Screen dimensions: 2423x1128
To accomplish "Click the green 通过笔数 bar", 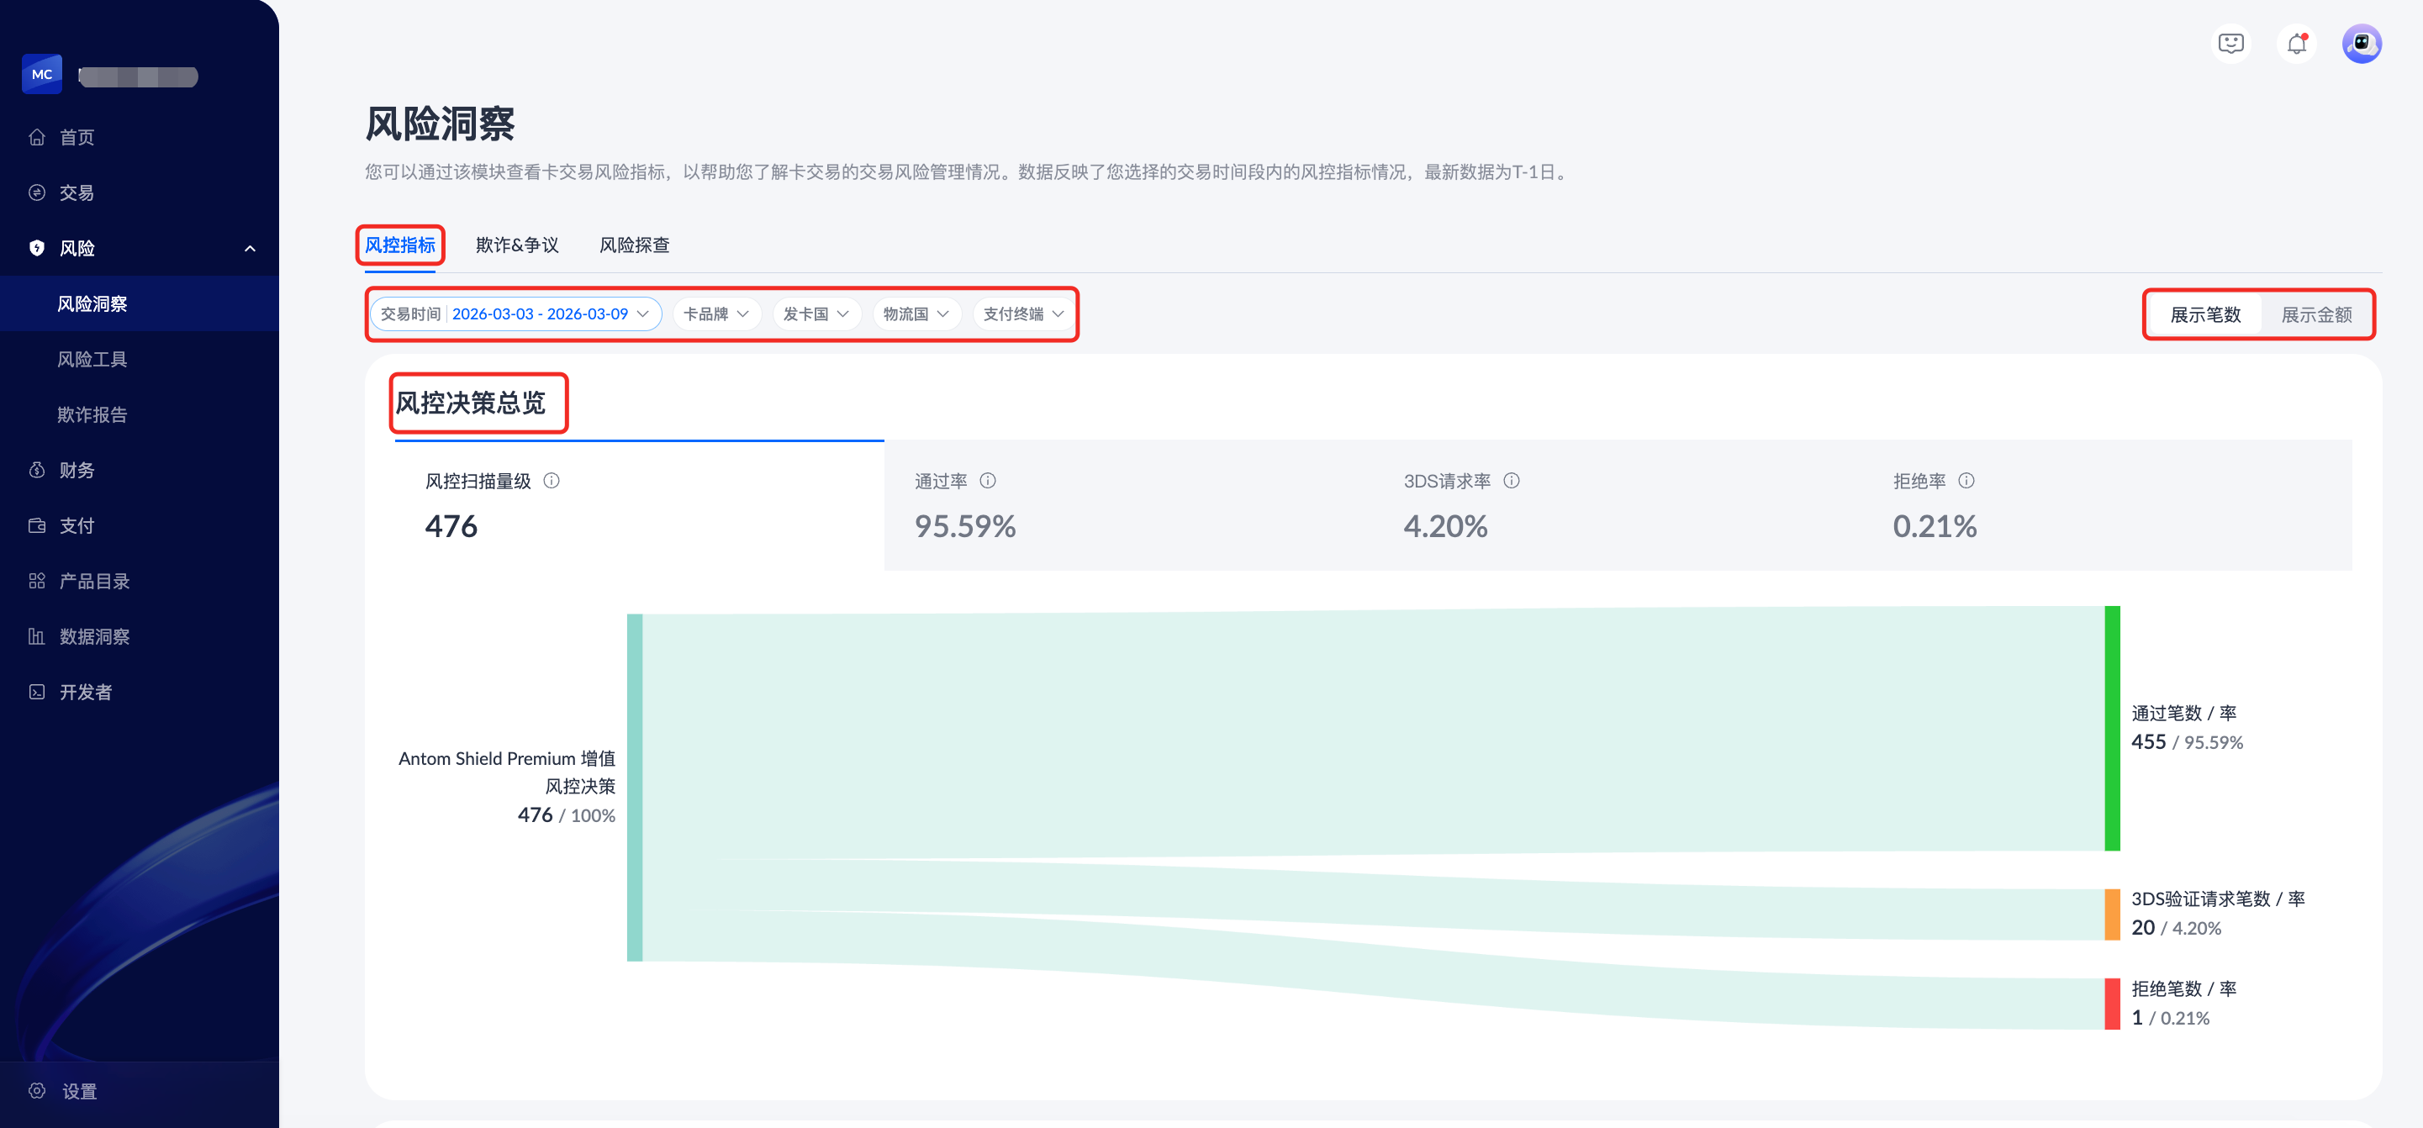I will click(x=2112, y=729).
